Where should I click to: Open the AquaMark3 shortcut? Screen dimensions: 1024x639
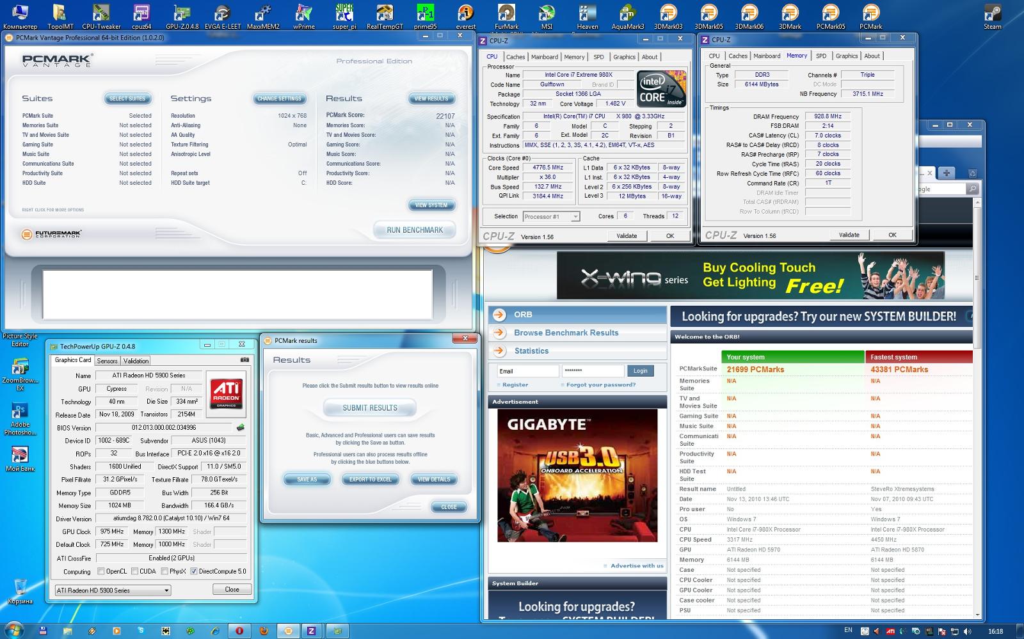(628, 17)
